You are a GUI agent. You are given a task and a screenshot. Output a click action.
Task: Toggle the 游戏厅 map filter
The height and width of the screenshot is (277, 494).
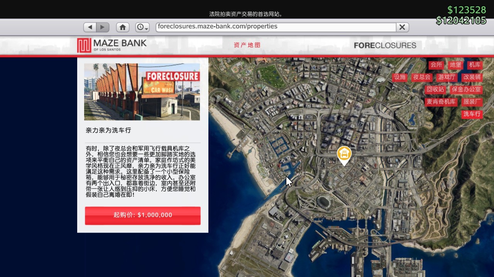click(x=447, y=77)
